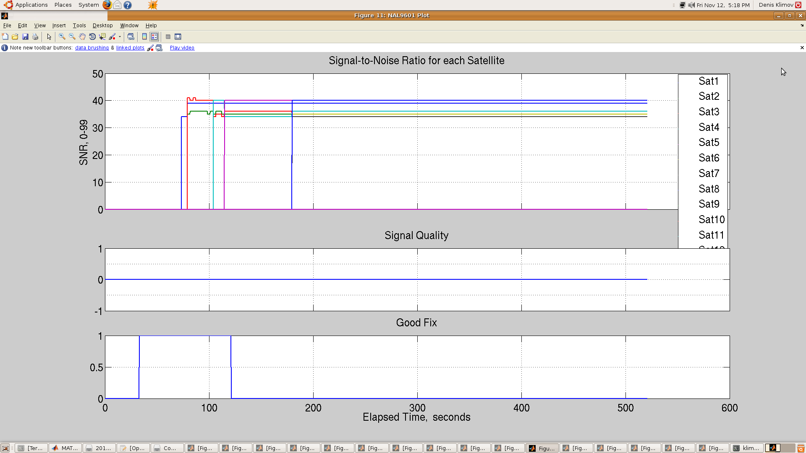Click the Show Plot Tools icon
The width and height of the screenshot is (806, 453).
pyautogui.click(x=178, y=37)
